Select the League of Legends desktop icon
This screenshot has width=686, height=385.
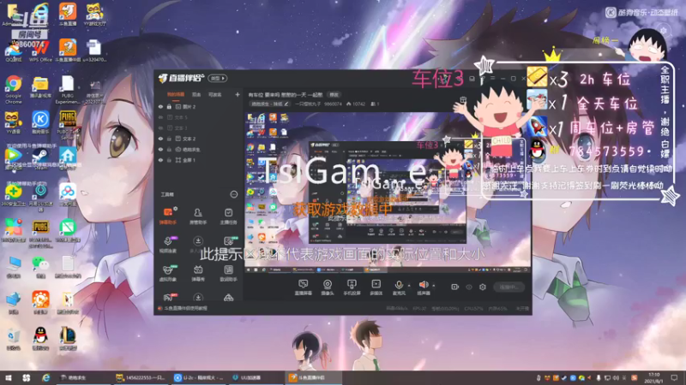[68, 340]
